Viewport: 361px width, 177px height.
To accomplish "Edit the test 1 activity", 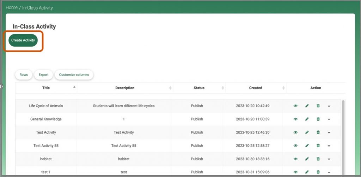I will (307, 172).
